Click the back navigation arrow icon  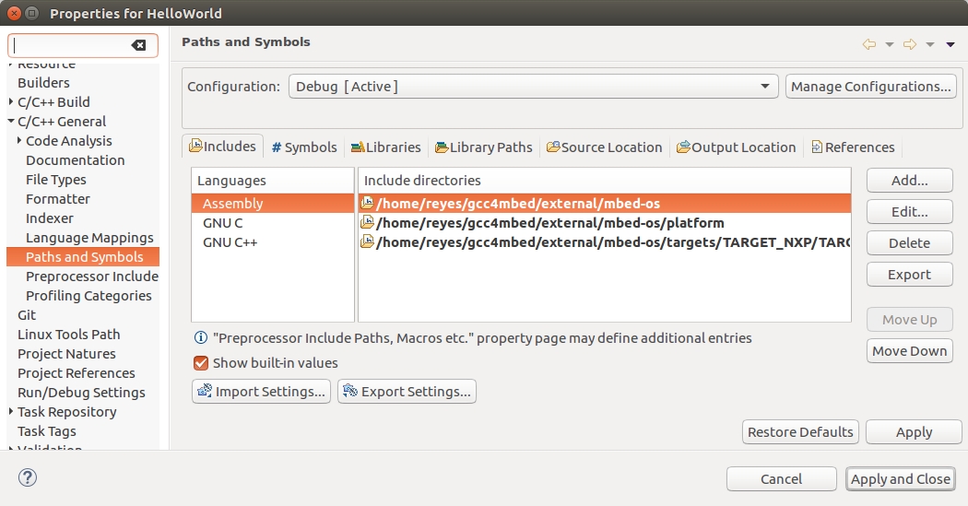pos(868,44)
